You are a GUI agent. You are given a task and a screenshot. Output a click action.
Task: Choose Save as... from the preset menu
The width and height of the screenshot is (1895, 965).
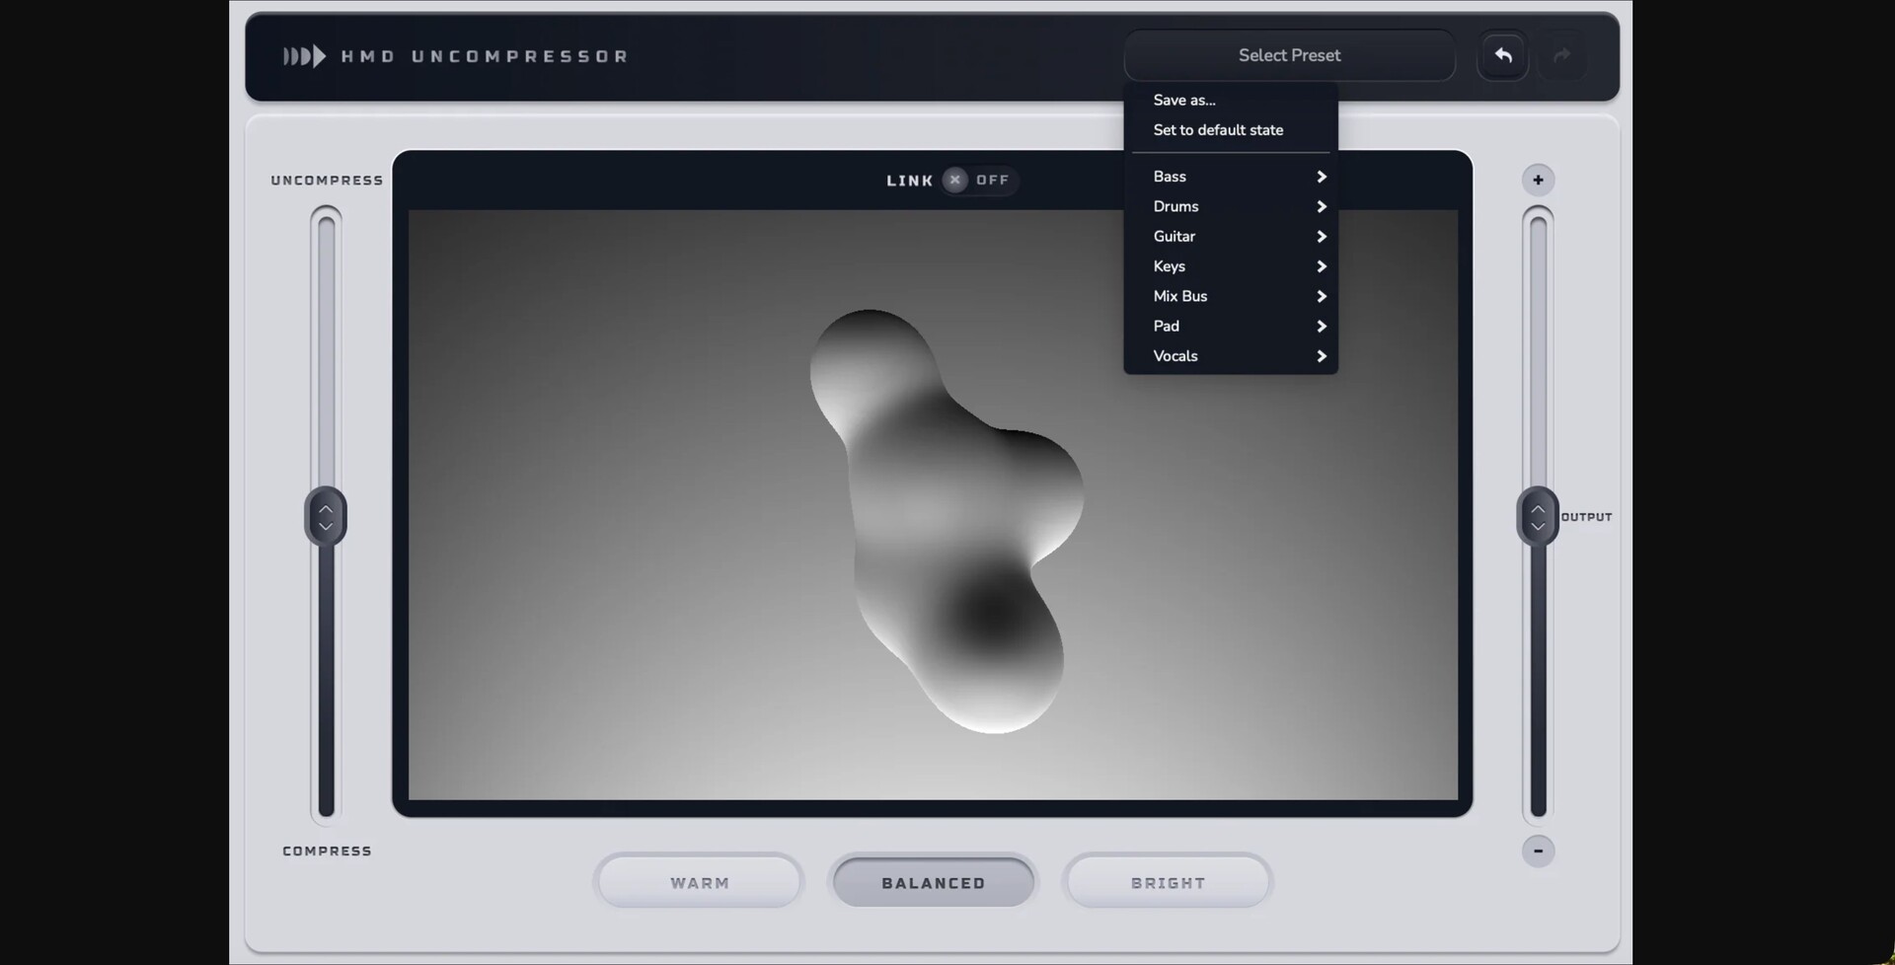(x=1184, y=100)
